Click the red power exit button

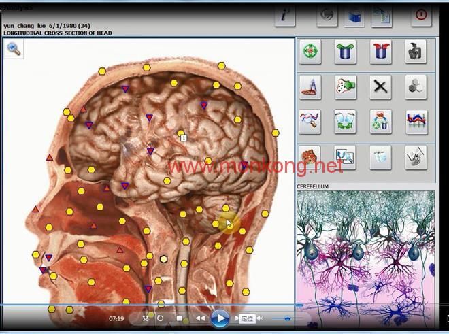coord(421,15)
